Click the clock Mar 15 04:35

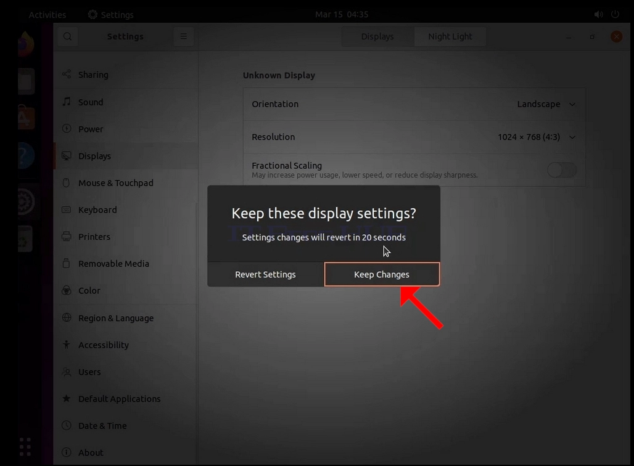[x=342, y=15]
